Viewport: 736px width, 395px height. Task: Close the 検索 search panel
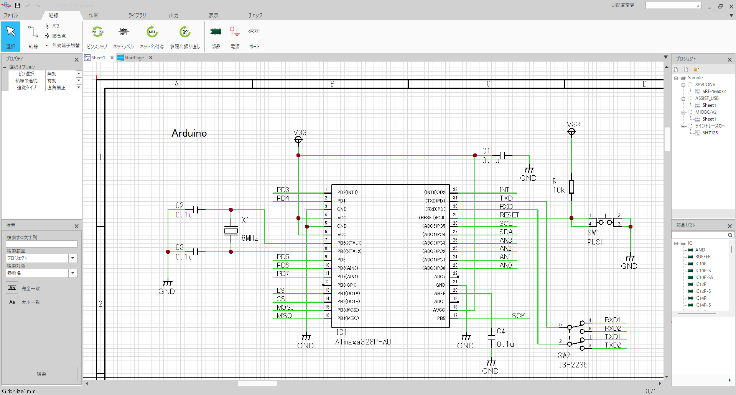click(x=76, y=226)
